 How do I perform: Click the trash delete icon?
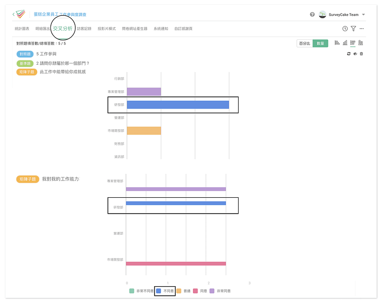361,54
